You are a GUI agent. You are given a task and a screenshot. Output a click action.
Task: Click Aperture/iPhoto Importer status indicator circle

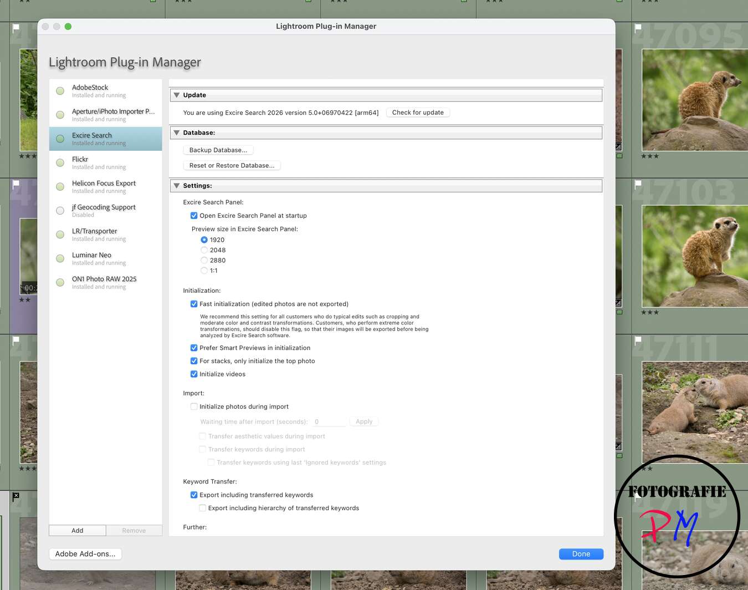[x=60, y=115]
